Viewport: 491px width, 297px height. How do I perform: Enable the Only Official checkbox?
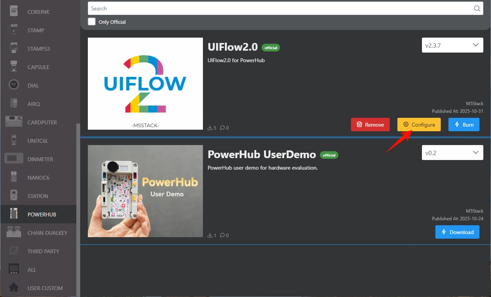(x=92, y=21)
